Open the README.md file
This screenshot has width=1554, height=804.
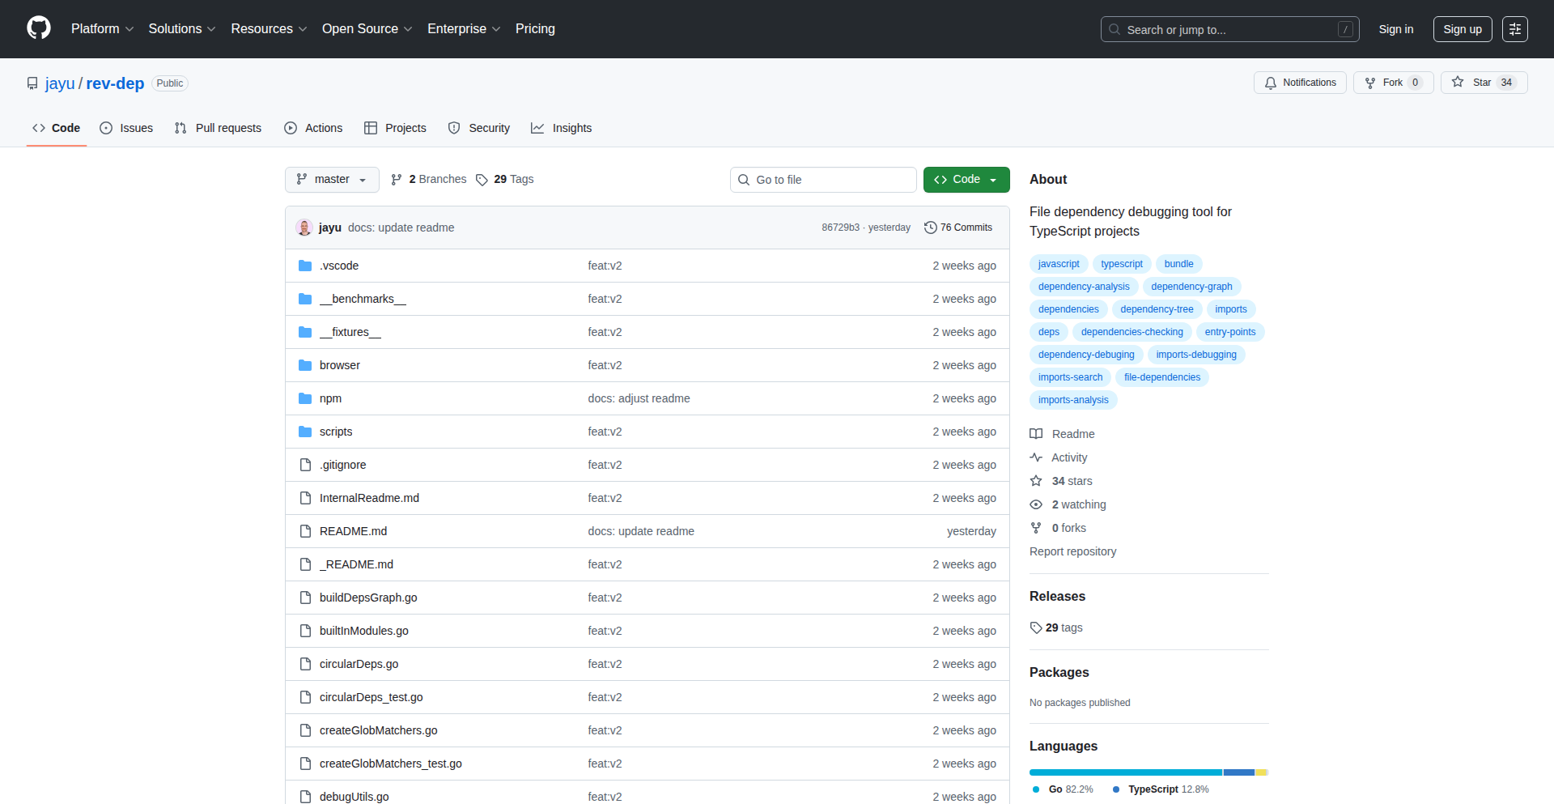pyautogui.click(x=353, y=531)
